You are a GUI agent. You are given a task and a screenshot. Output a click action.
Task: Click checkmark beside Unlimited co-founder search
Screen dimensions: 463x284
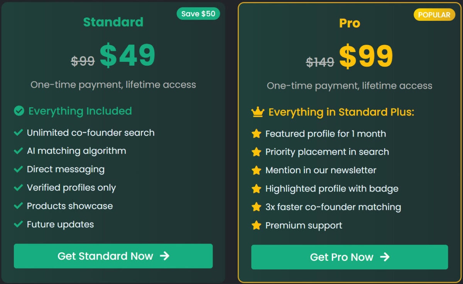pos(18,133)
